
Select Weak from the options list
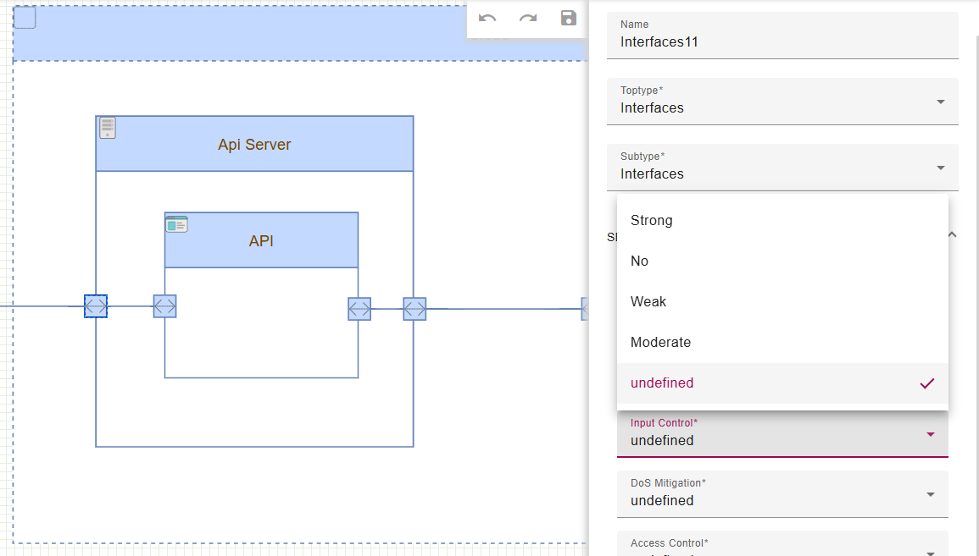click(648, 301)
